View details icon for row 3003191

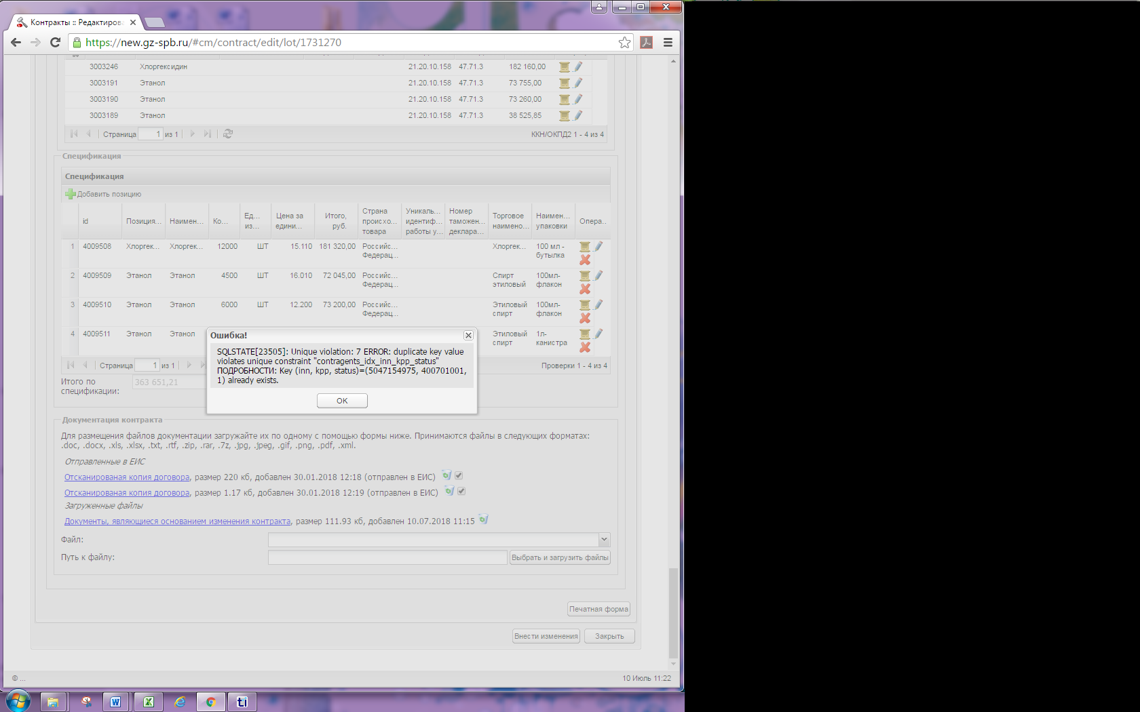click(564, 83)
